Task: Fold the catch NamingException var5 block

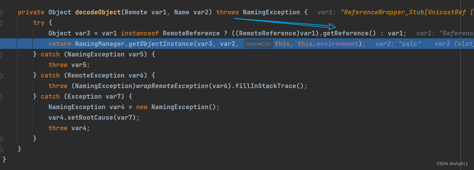Action: tap(1, 54)
